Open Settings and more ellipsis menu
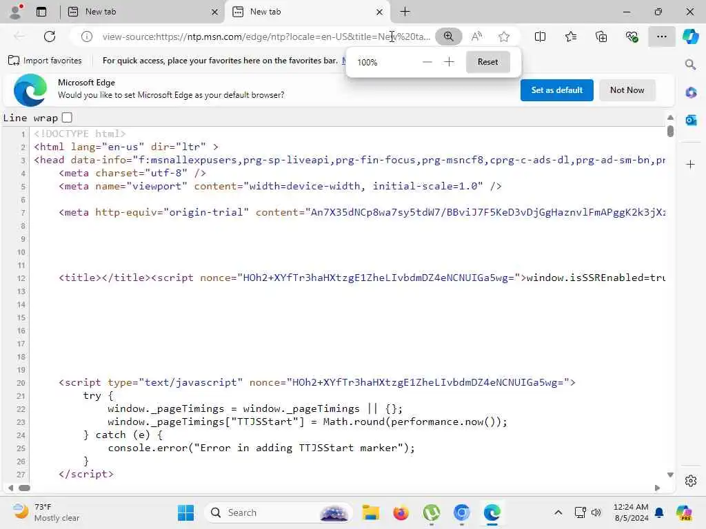 click(x=661, y=37)
